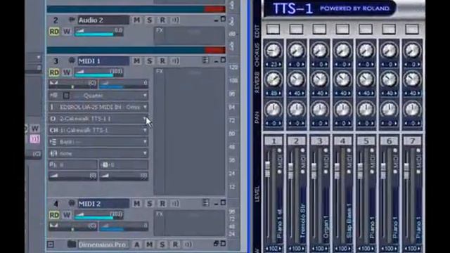
Task: Solo the Dimension Pro track folder
Action: pos(162,245)
